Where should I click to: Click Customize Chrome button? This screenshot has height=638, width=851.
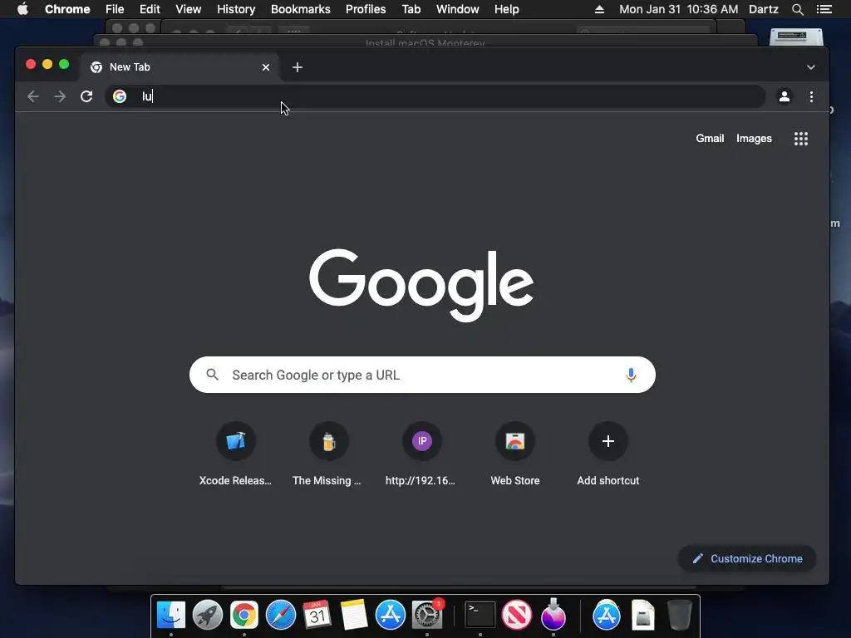(747, 558)
